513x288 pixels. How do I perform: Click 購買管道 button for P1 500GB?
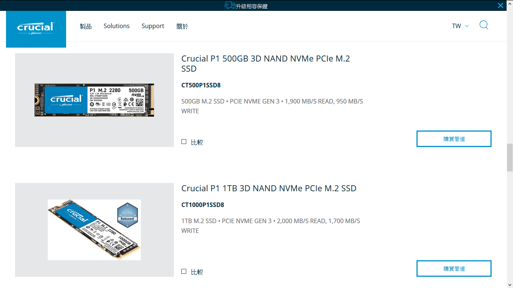(454, 139)
